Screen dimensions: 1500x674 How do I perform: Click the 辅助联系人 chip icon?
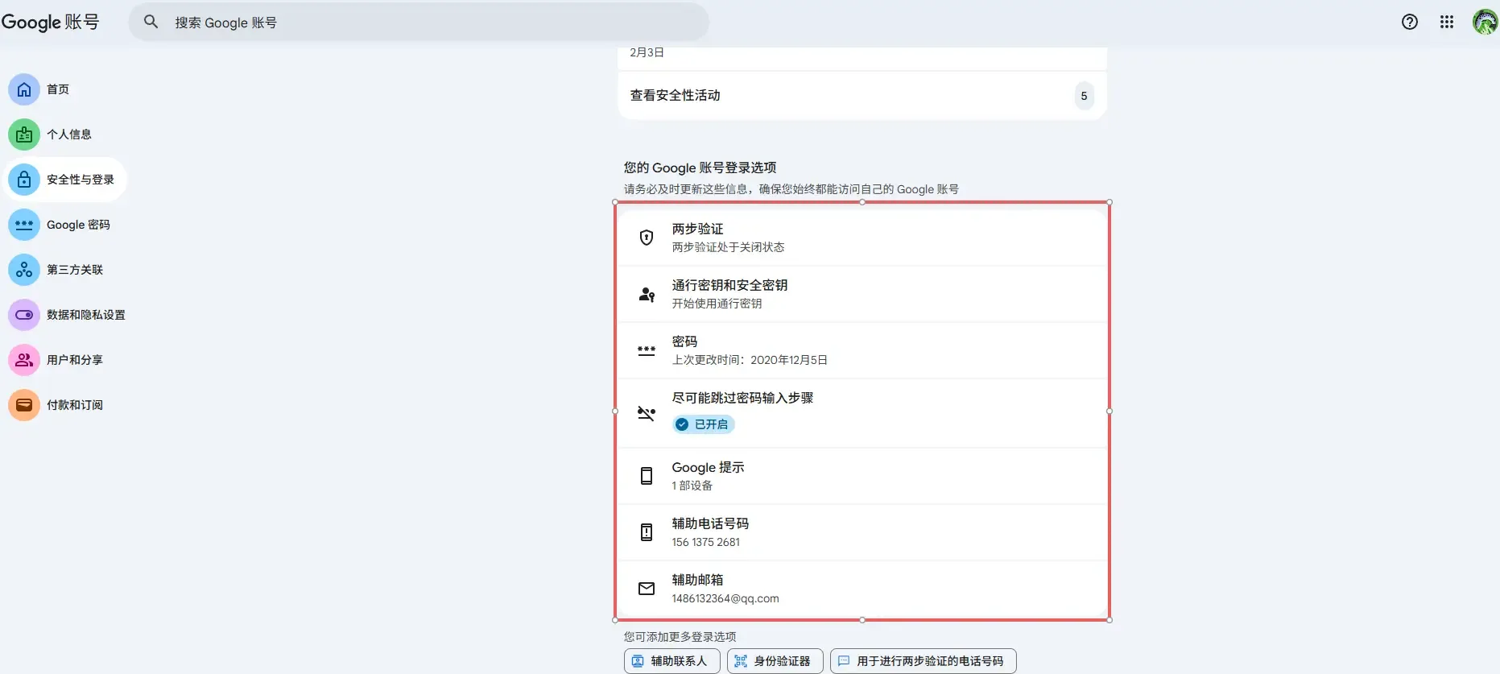click(x=637, y=661)
